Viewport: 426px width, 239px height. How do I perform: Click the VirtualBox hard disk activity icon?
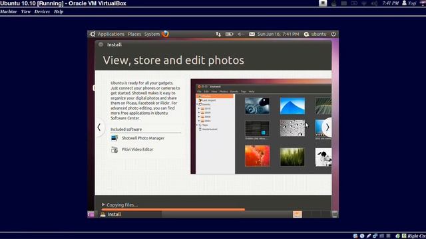(x=355, y=236)
